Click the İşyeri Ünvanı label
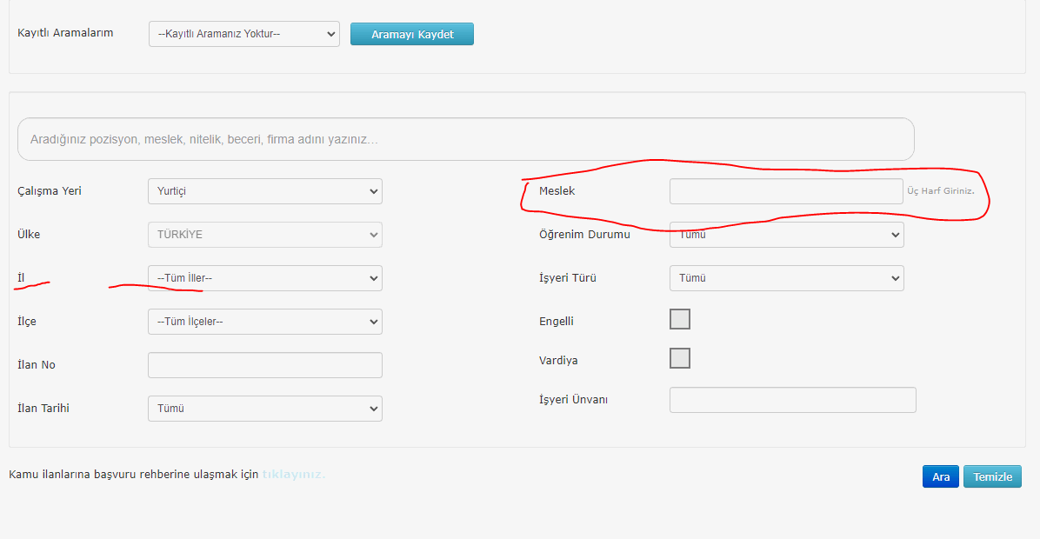Viewport: 1040px width, 539px height. (x=573, y=400)
